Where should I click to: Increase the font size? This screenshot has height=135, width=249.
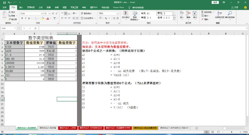coord(53,13)
